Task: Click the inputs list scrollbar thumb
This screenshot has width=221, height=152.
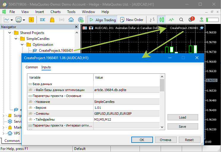Action: (x=162, y=85)
